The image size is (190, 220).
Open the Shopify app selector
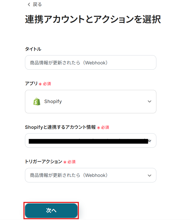pyautogui.click(x=90, y=101)
